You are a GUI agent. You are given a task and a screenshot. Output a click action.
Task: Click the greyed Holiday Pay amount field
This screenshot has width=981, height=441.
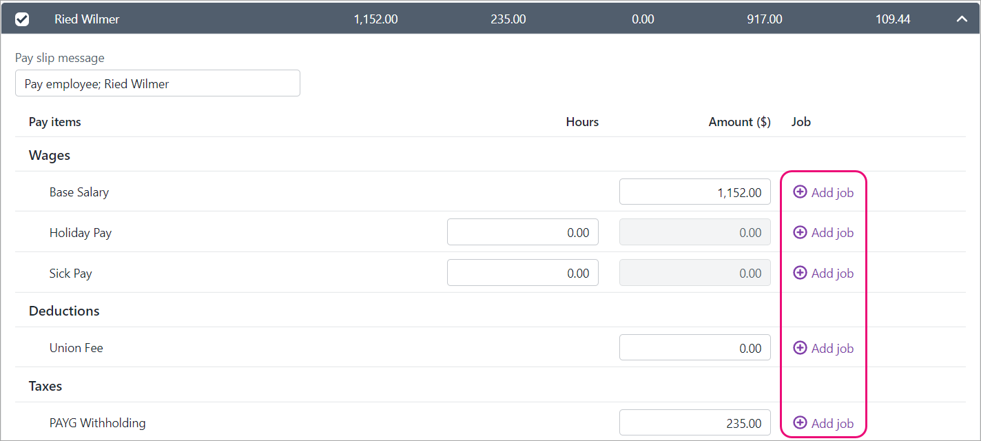(694, 233)
